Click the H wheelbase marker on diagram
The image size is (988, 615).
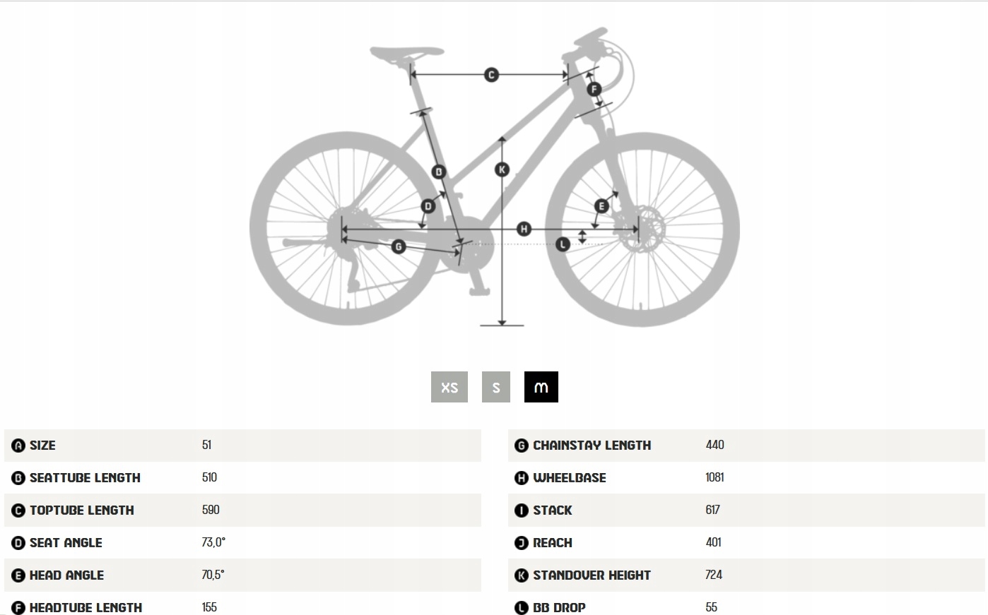tap(524, 229)
